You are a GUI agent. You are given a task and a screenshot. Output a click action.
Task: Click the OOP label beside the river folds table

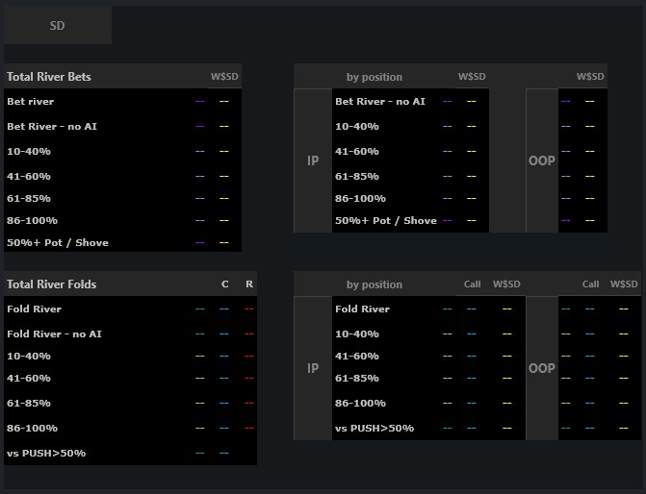point(542,368)
